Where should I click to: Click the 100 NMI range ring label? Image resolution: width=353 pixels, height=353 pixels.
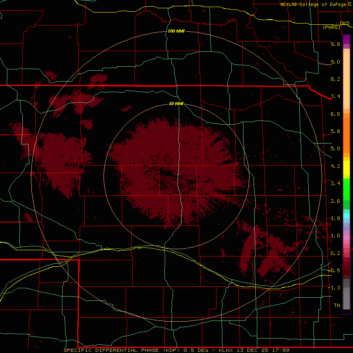coord(176,31)
